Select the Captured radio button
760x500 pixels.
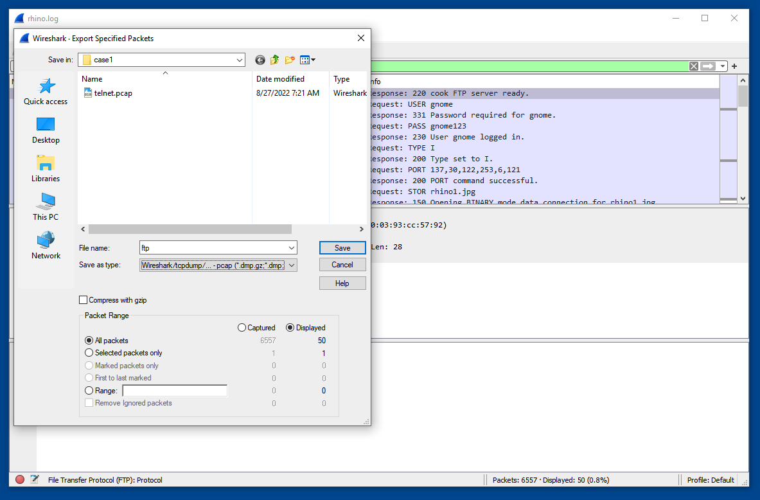click(x=242, y=328)
